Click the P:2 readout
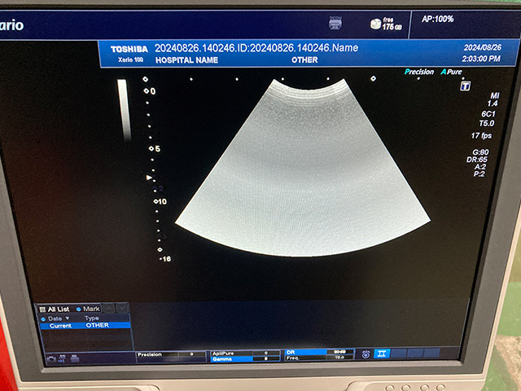This screenshot has height=391, width=521. click(479, 174)
